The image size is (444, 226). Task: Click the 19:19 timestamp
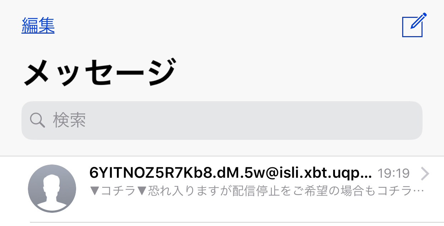394,174
